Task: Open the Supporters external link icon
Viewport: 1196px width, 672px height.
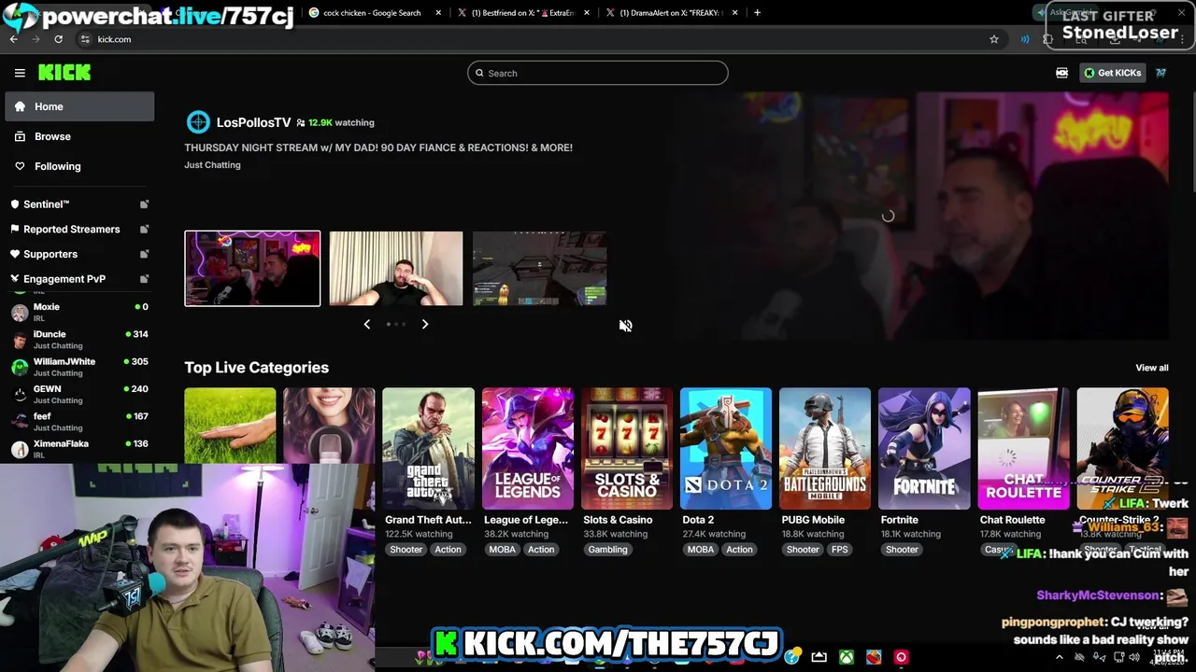Action: pyautogui.click(x=144, y=254)
